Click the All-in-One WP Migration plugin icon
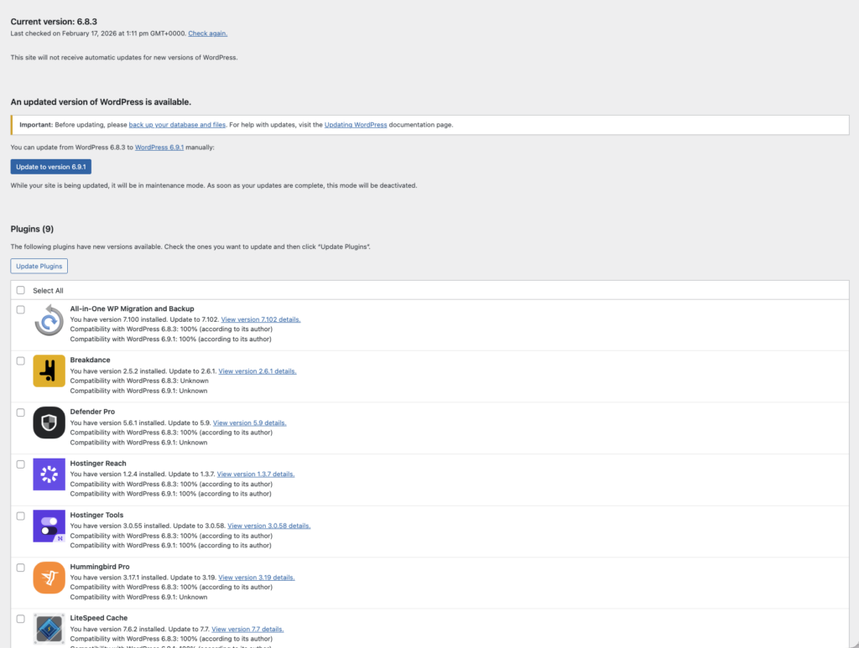 pos(49,320)
